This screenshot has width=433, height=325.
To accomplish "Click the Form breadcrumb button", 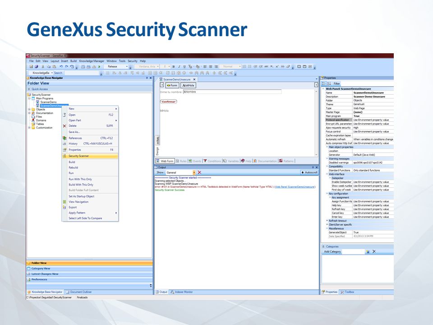I will coord(172,85).
